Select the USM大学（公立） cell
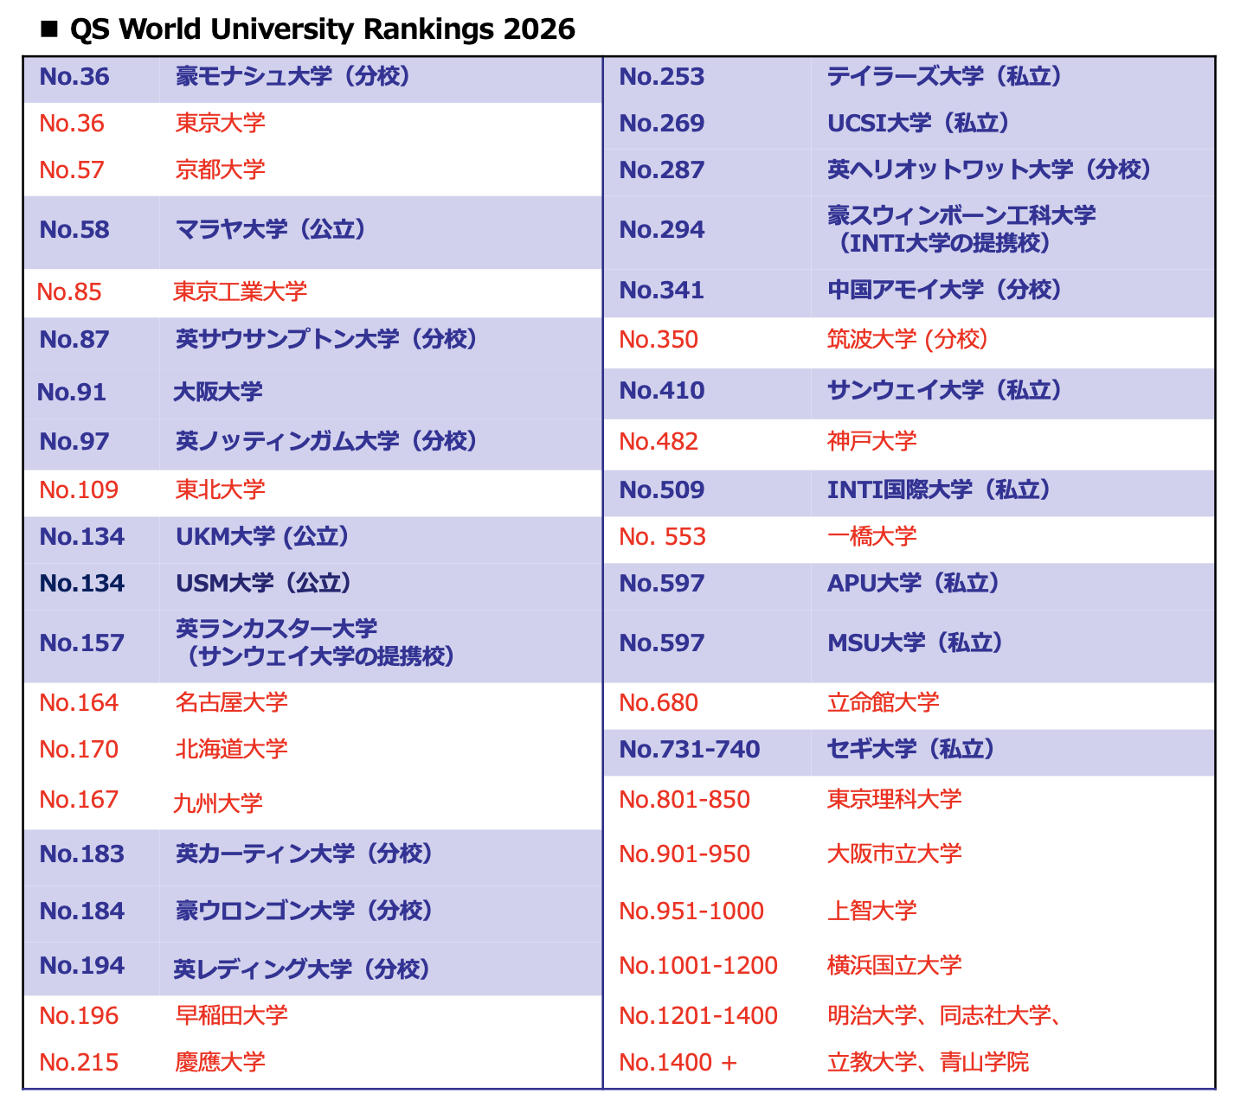Viewport: 1234px width, 1119px height. (263, 584)
